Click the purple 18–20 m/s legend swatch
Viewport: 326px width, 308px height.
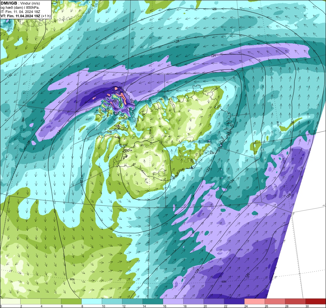coord(194,301)
